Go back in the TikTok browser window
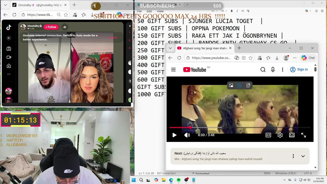 5,15
